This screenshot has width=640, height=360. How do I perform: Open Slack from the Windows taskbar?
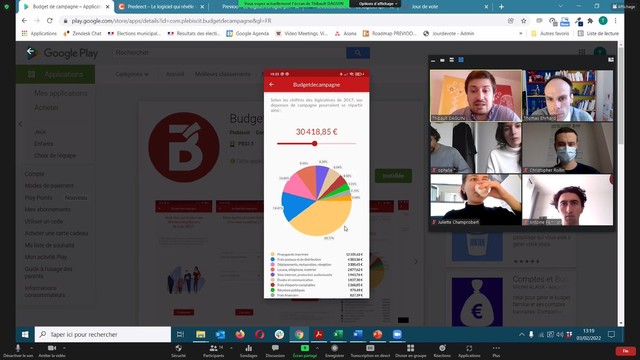click(279, 334)
